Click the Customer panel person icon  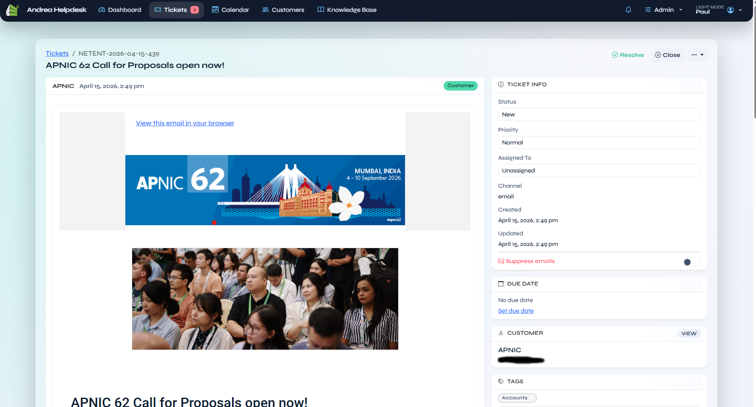point(501,333)
